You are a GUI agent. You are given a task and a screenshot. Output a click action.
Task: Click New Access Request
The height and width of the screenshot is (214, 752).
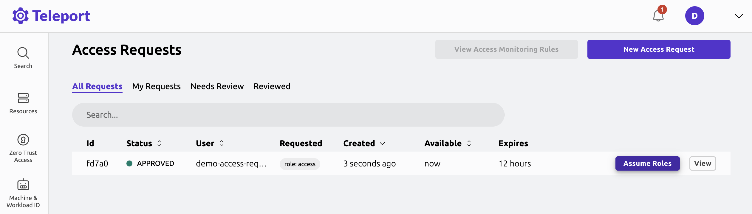(x=658, y=49)
